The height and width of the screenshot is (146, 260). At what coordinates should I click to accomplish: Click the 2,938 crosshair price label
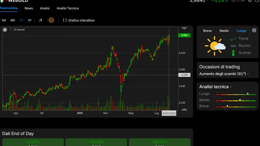[x=184, y=75]
